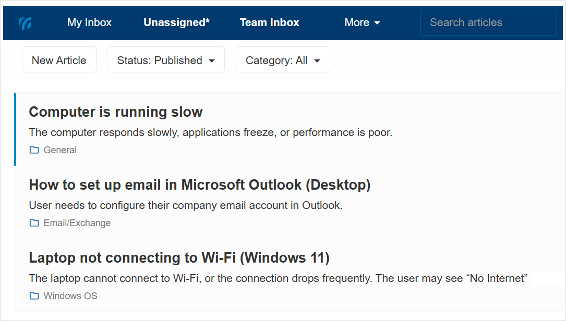
Task: Click the folder icon beside General
Action: tap(34, 150)
